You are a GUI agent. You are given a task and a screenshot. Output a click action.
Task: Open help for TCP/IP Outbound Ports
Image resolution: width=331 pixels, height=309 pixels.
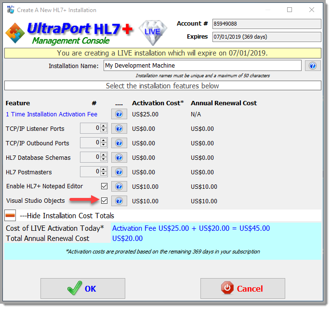(x=119, y=143)
